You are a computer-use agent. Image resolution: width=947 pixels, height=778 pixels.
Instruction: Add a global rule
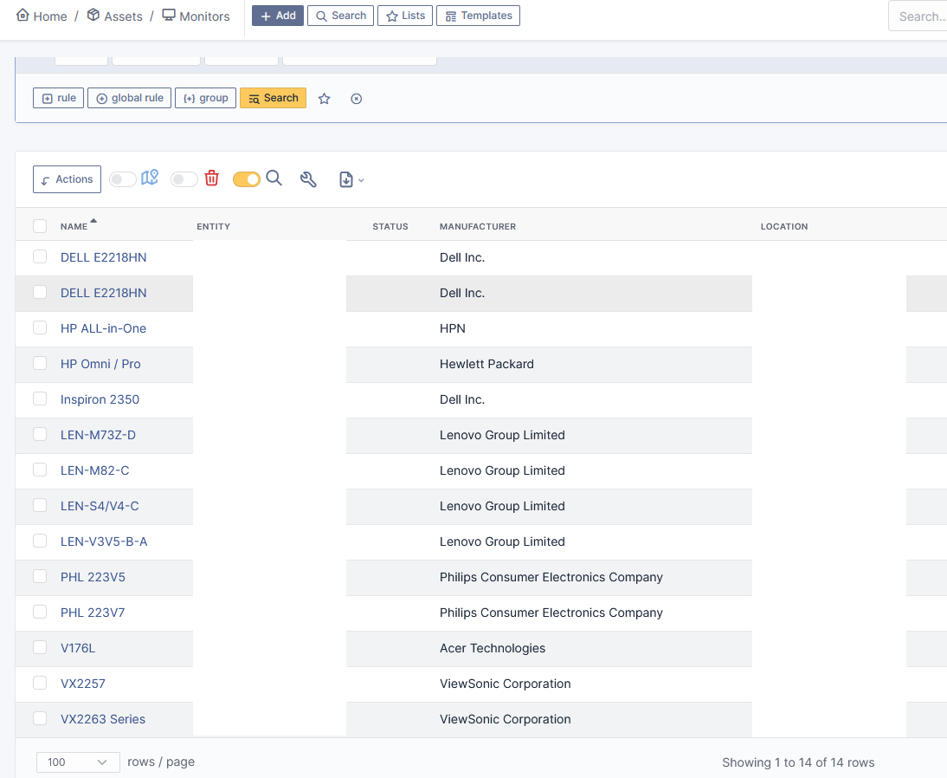(x=129, y=98)
